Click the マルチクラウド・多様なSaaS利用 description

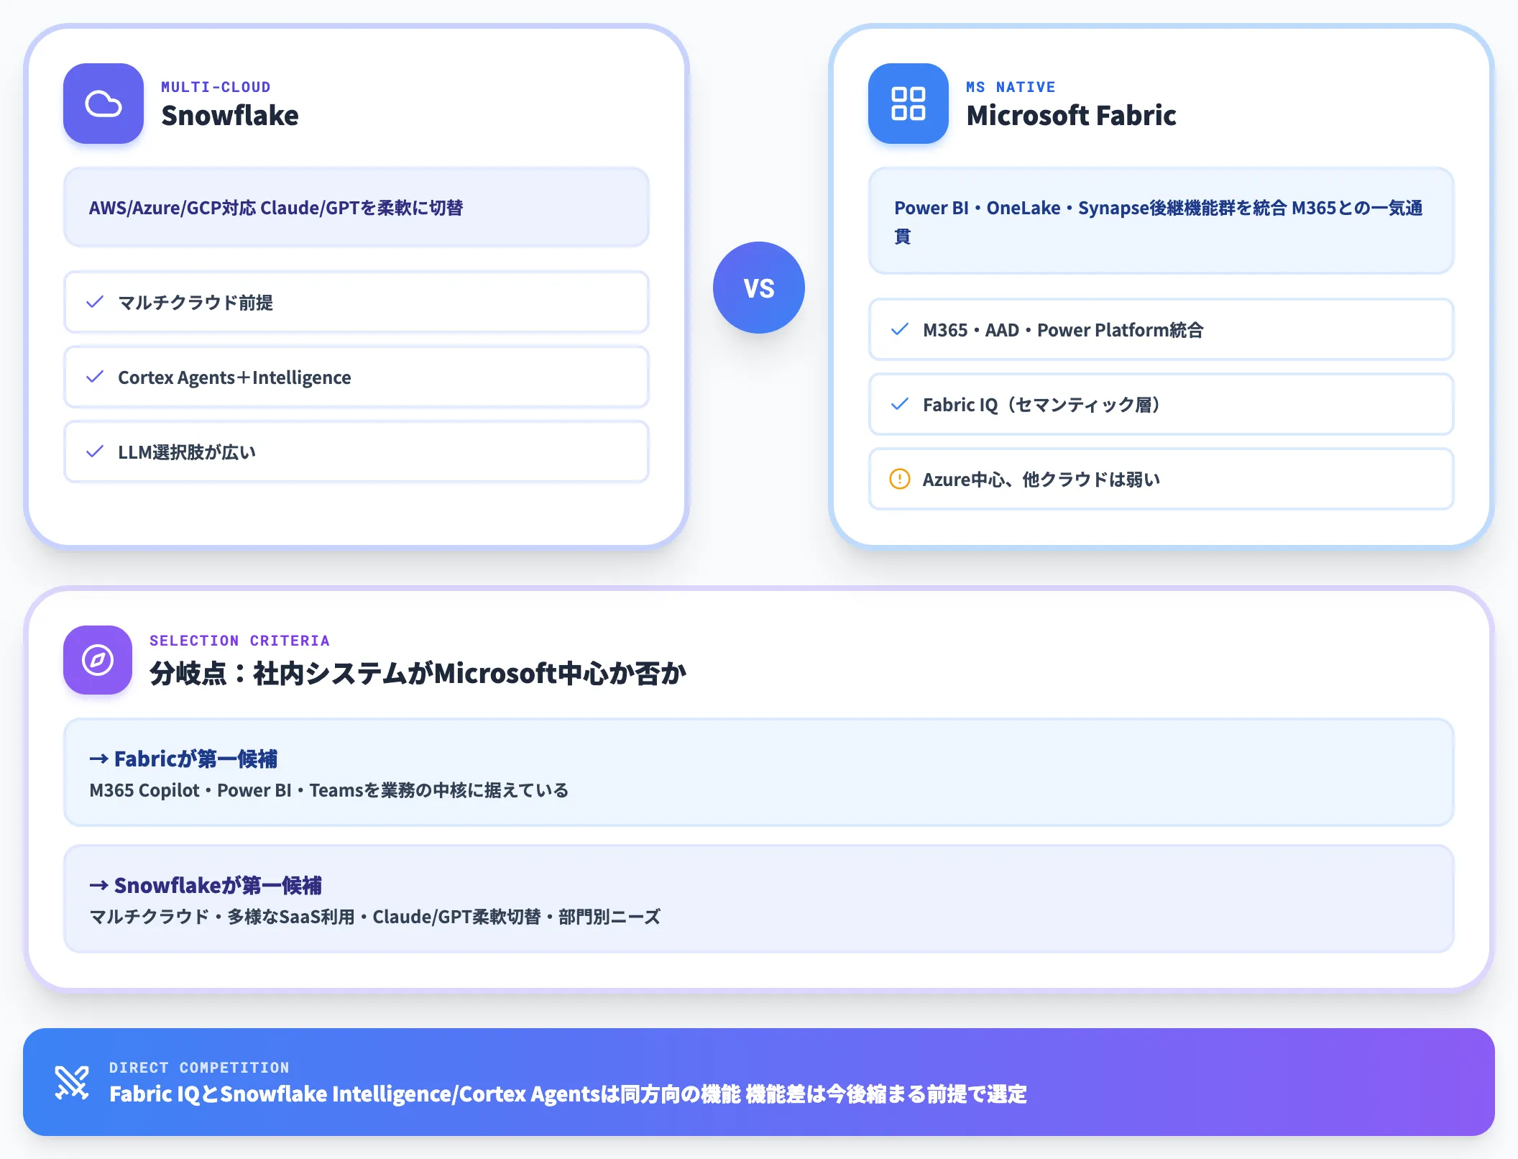tap(374, 917)
